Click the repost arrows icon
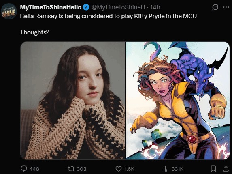The width and height of the screenshot is (232, 174). coord(70,169)
